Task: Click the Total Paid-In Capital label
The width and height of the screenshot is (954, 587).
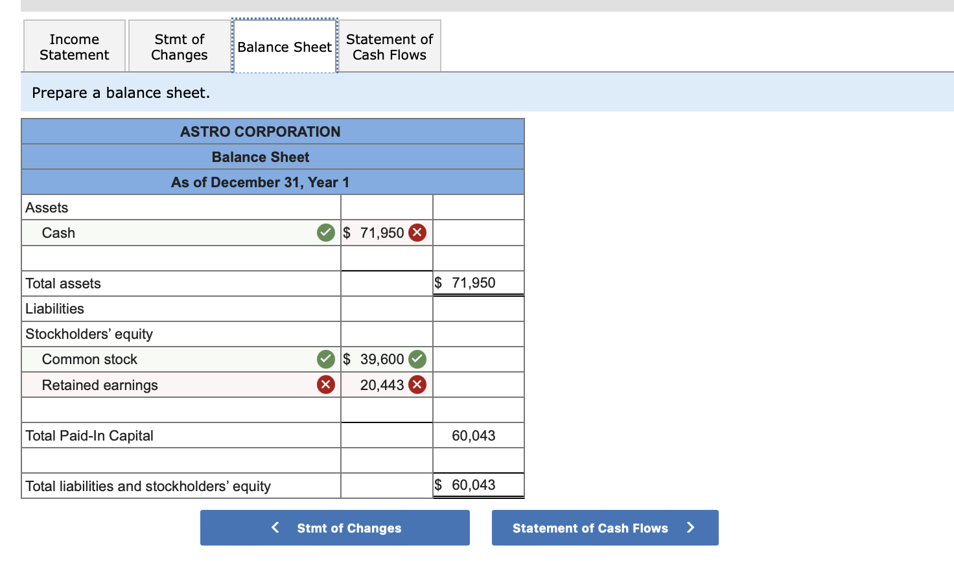Action: tap(89, 435)
